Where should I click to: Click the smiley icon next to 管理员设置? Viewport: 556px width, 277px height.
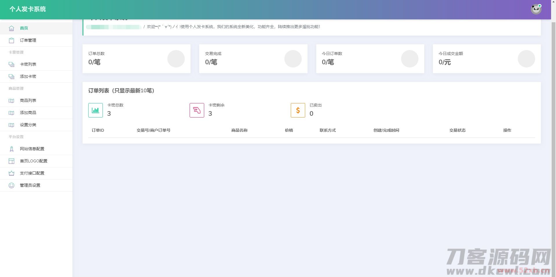coord(11,185)
